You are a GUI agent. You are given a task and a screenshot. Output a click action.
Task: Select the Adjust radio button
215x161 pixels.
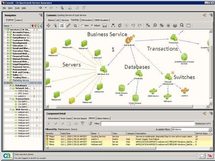pos(92,26)
